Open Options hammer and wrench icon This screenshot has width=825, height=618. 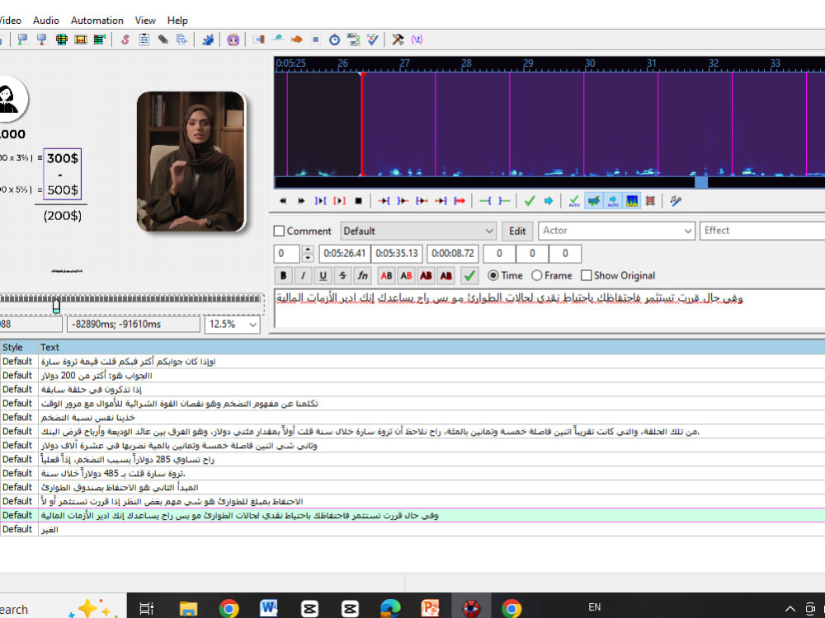[x=398, y=40]
